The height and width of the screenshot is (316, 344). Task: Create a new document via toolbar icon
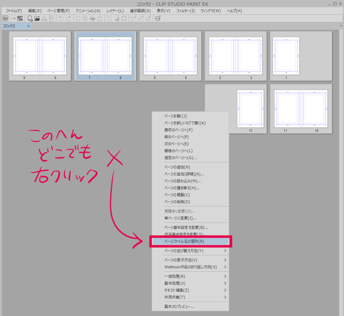point(30,19)
